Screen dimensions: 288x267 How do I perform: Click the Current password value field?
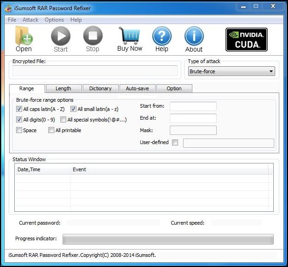(x=113, y=223)
